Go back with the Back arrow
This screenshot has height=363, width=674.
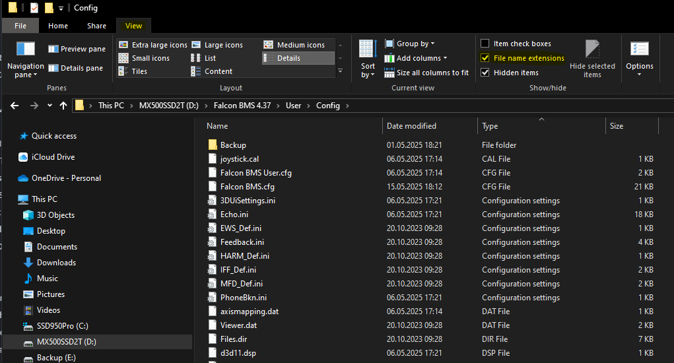[15, 106]
